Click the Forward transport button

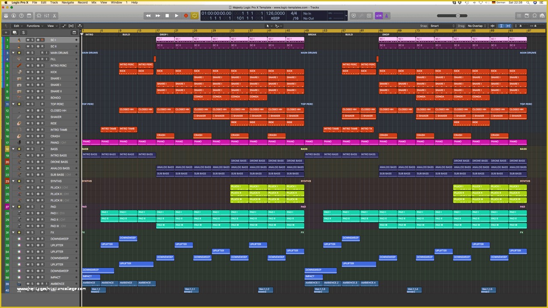tap(158, 16)
